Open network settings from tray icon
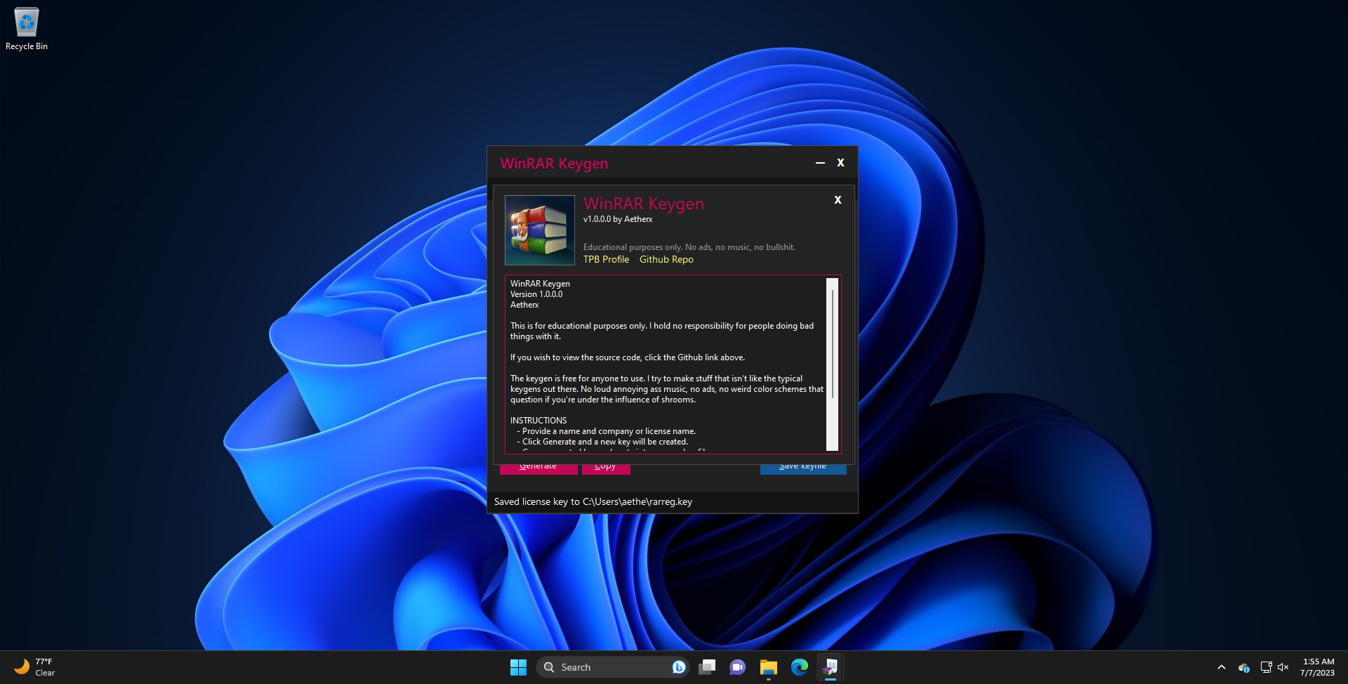The height and width of the screenshot is (684, 1348). click(x=1266, y=667)
